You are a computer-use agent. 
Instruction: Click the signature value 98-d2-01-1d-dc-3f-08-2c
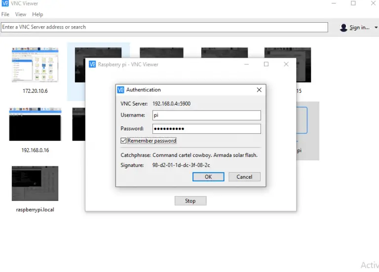(x=181, y=165)
